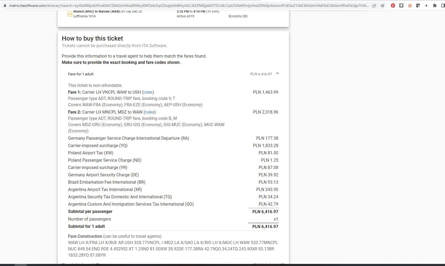
Task: Click the gray lightbulb extension icon
Action: [401, 5]
